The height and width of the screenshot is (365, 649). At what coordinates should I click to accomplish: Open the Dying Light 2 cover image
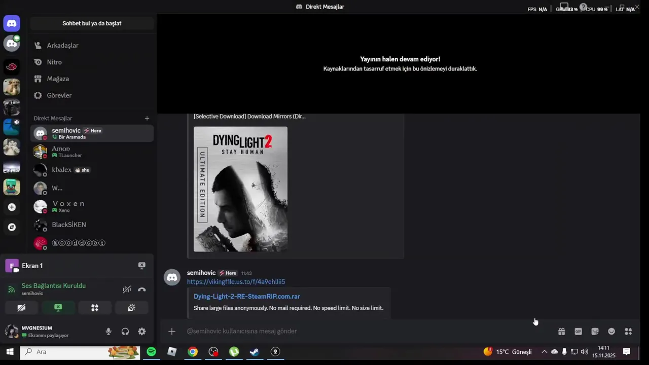pyautogui.click(x=240, y=189)
